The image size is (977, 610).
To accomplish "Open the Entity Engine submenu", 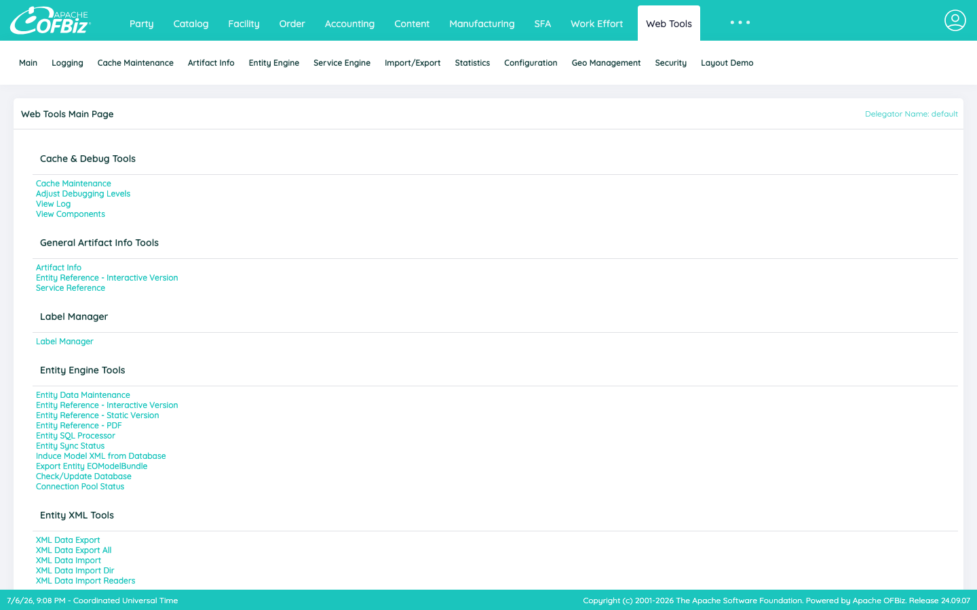I will [274, 63].
